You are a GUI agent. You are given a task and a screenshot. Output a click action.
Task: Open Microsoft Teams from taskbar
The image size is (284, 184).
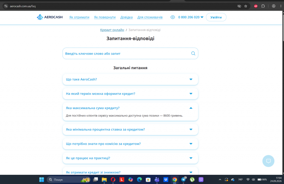(157, 180)
